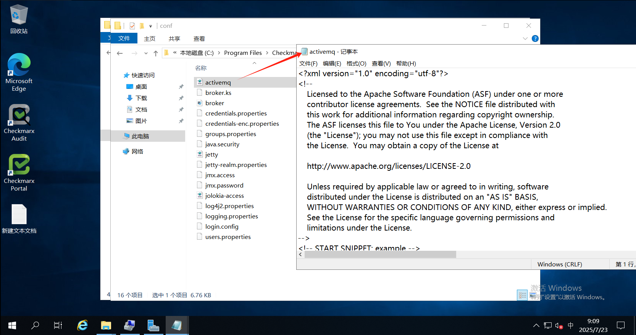
Task: Go back in the Explorer window
Action: [x=120, y=53]
